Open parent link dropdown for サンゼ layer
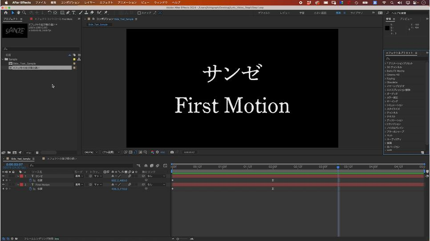This screenshot has height=241, width=430. pyautogui.click(x=156, y=176)
